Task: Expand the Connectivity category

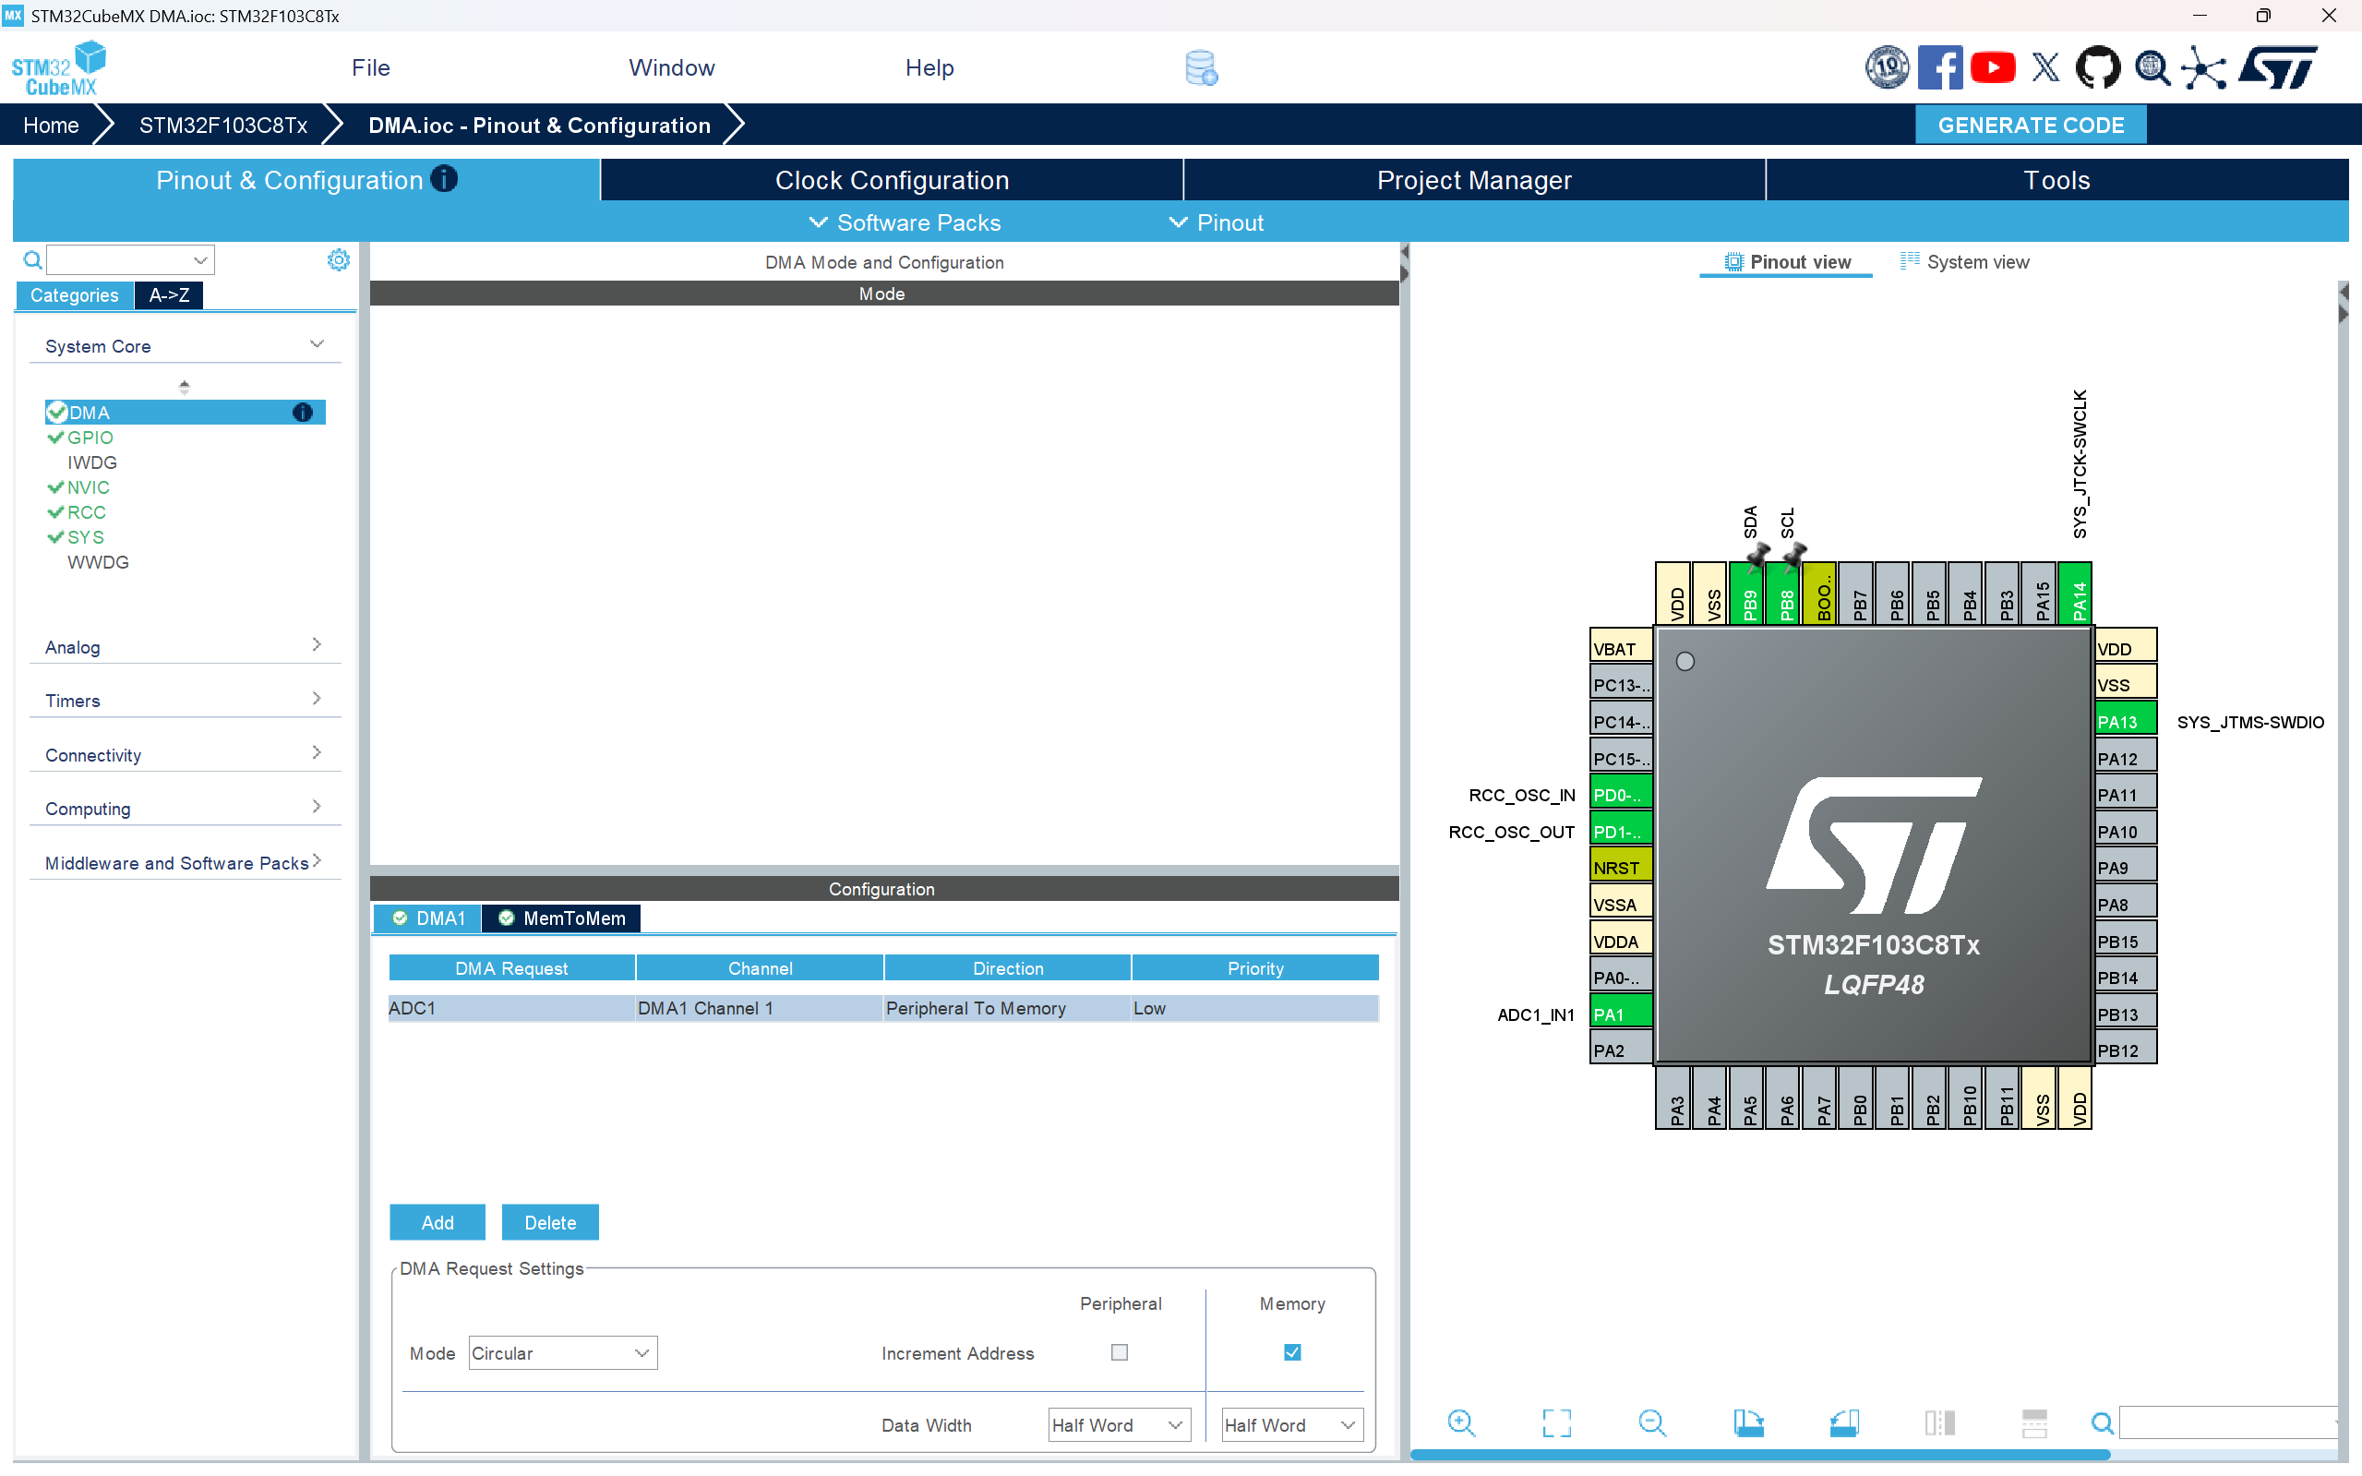Action: 184,754
